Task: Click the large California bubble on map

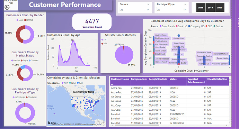Action: pyautogui.click(x=74, y=105)
